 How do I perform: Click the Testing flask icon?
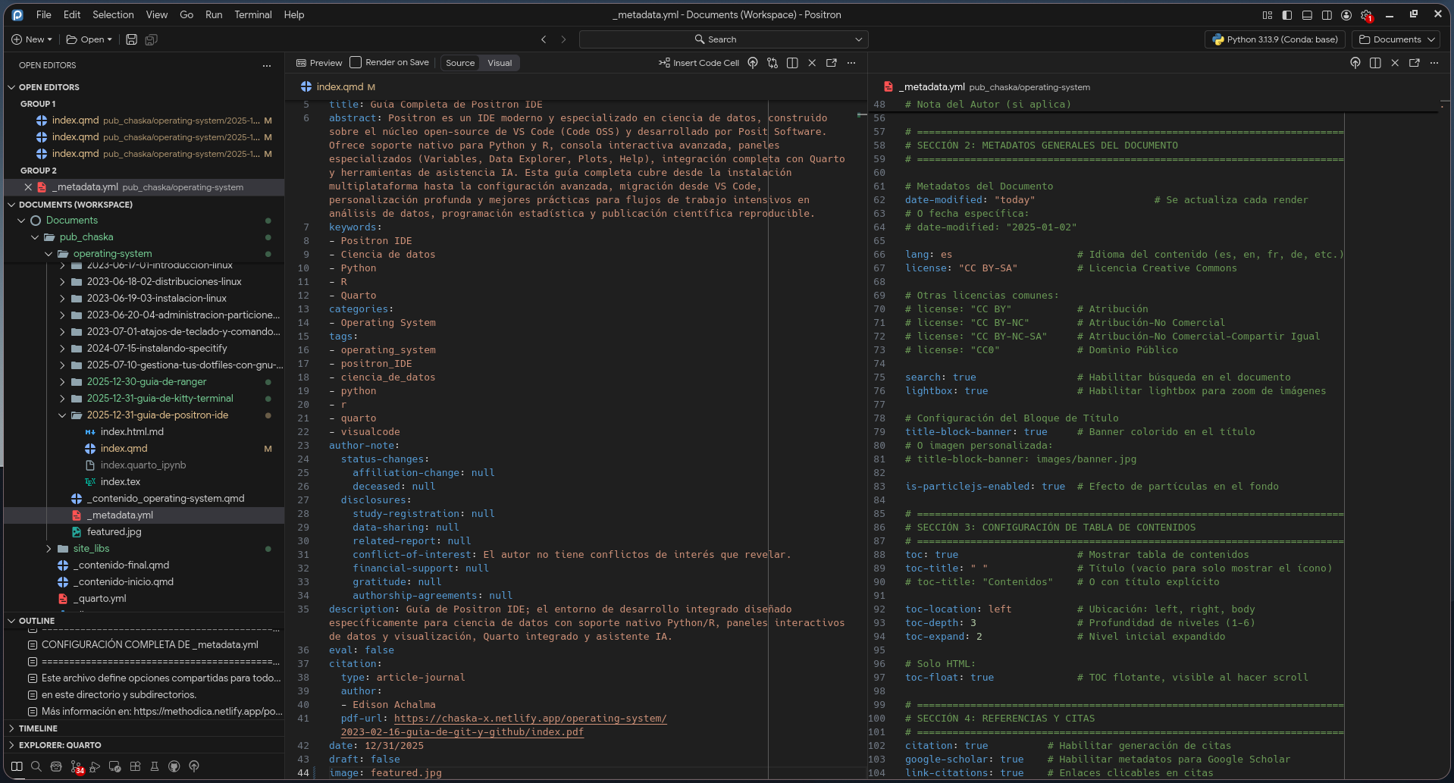coord(155,766)
